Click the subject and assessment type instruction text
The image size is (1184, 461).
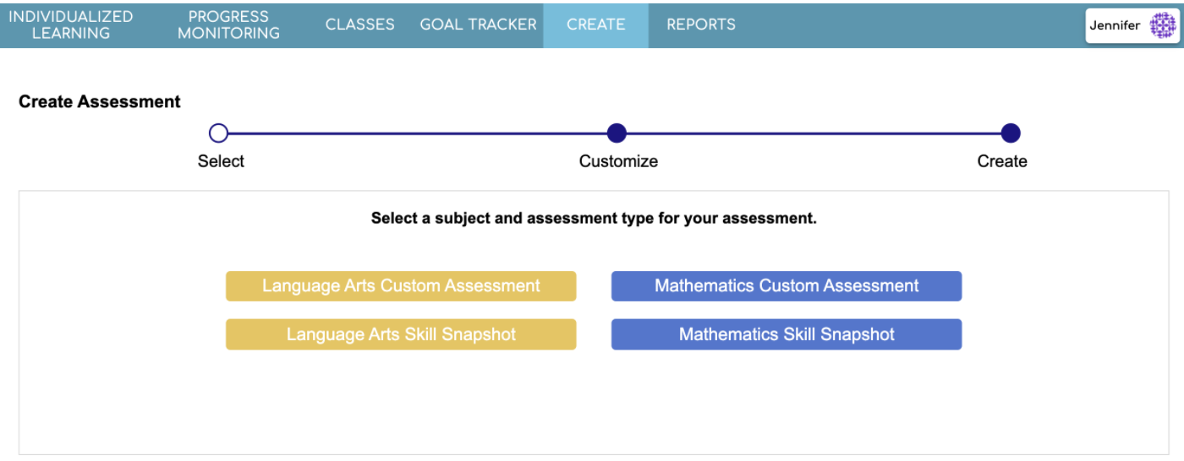[x=594, y=219]
